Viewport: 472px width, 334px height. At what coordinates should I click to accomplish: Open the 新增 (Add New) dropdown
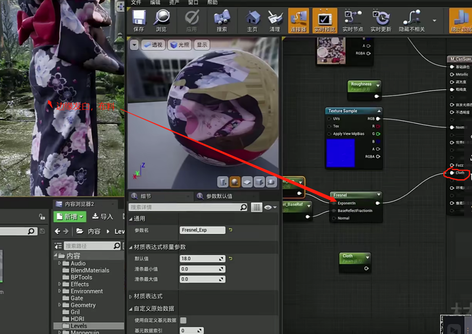pos(71,216)
